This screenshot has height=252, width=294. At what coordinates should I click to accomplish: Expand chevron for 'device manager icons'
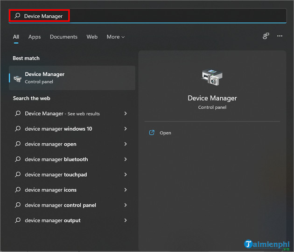pos(126,190)
